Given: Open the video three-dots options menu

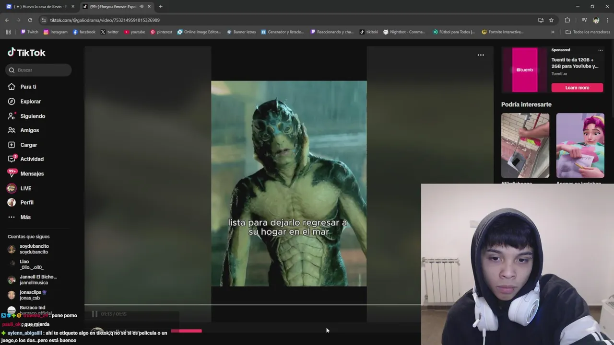Looking at the screenshot, I should 481,55.
